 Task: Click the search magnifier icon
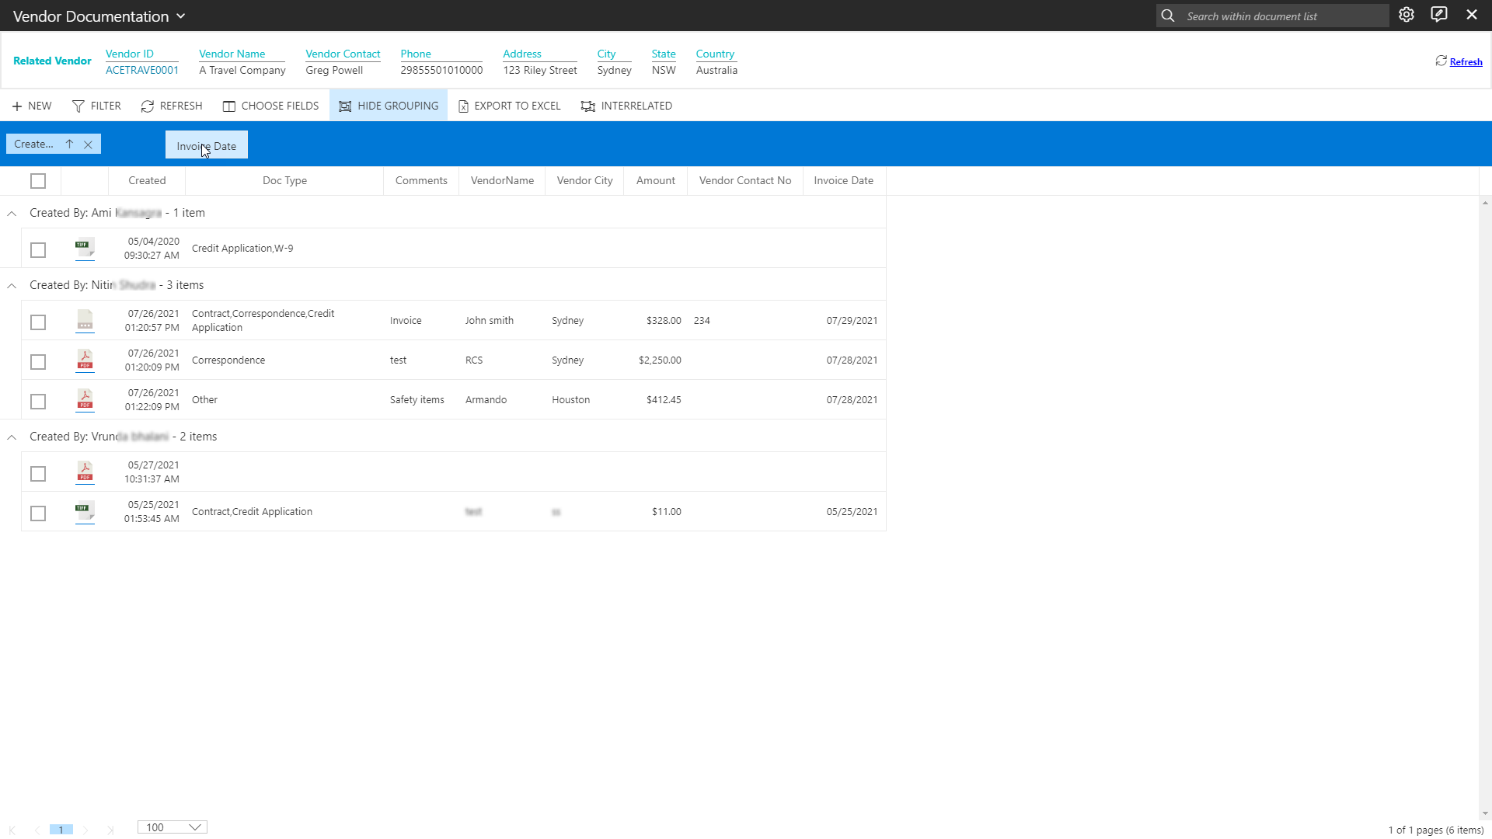coord(1168,16)
